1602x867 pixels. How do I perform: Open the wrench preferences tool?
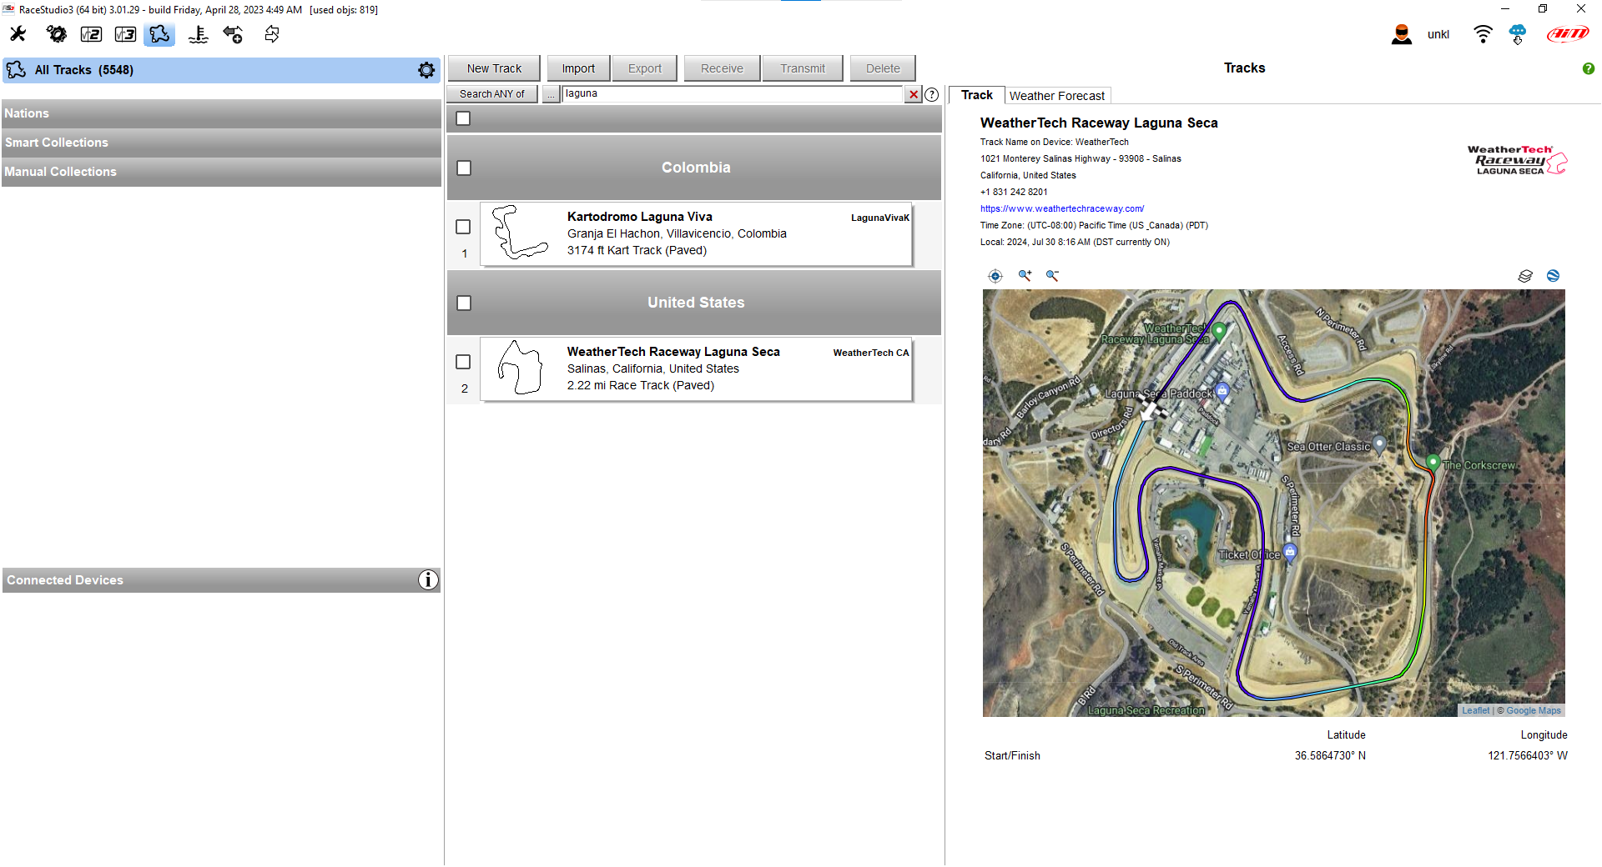click(x=18, y=34)
